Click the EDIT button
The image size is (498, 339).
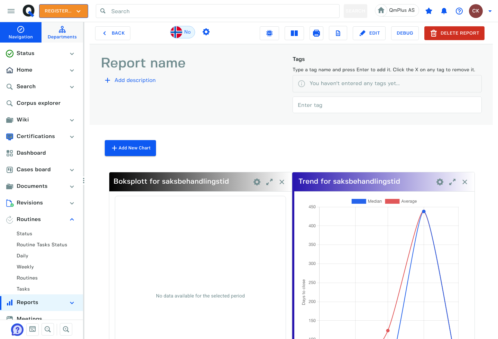[369, 33]
